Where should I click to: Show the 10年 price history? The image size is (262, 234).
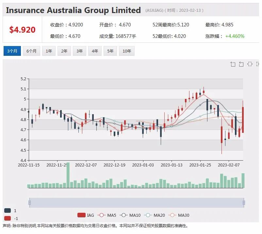tap(127, 51)
